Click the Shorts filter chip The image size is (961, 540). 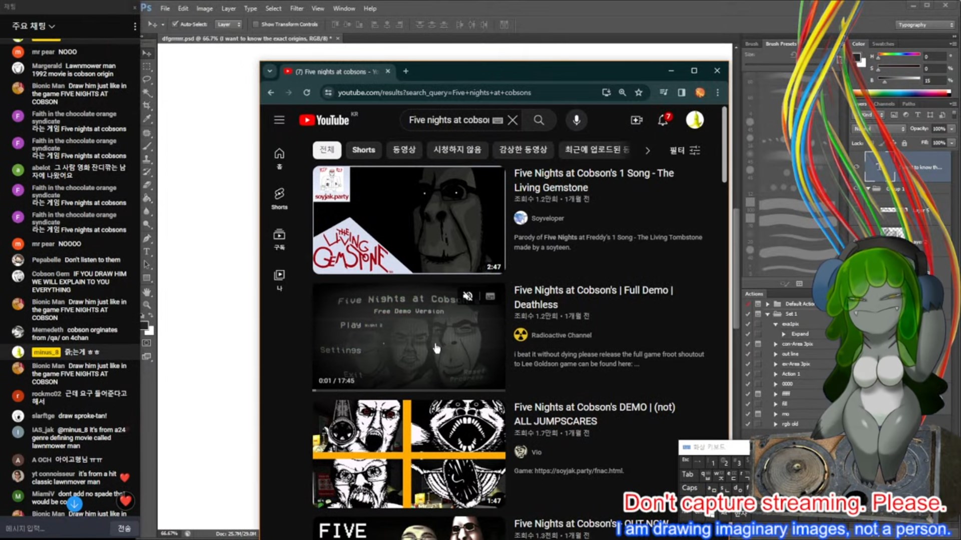coord(363,150)
